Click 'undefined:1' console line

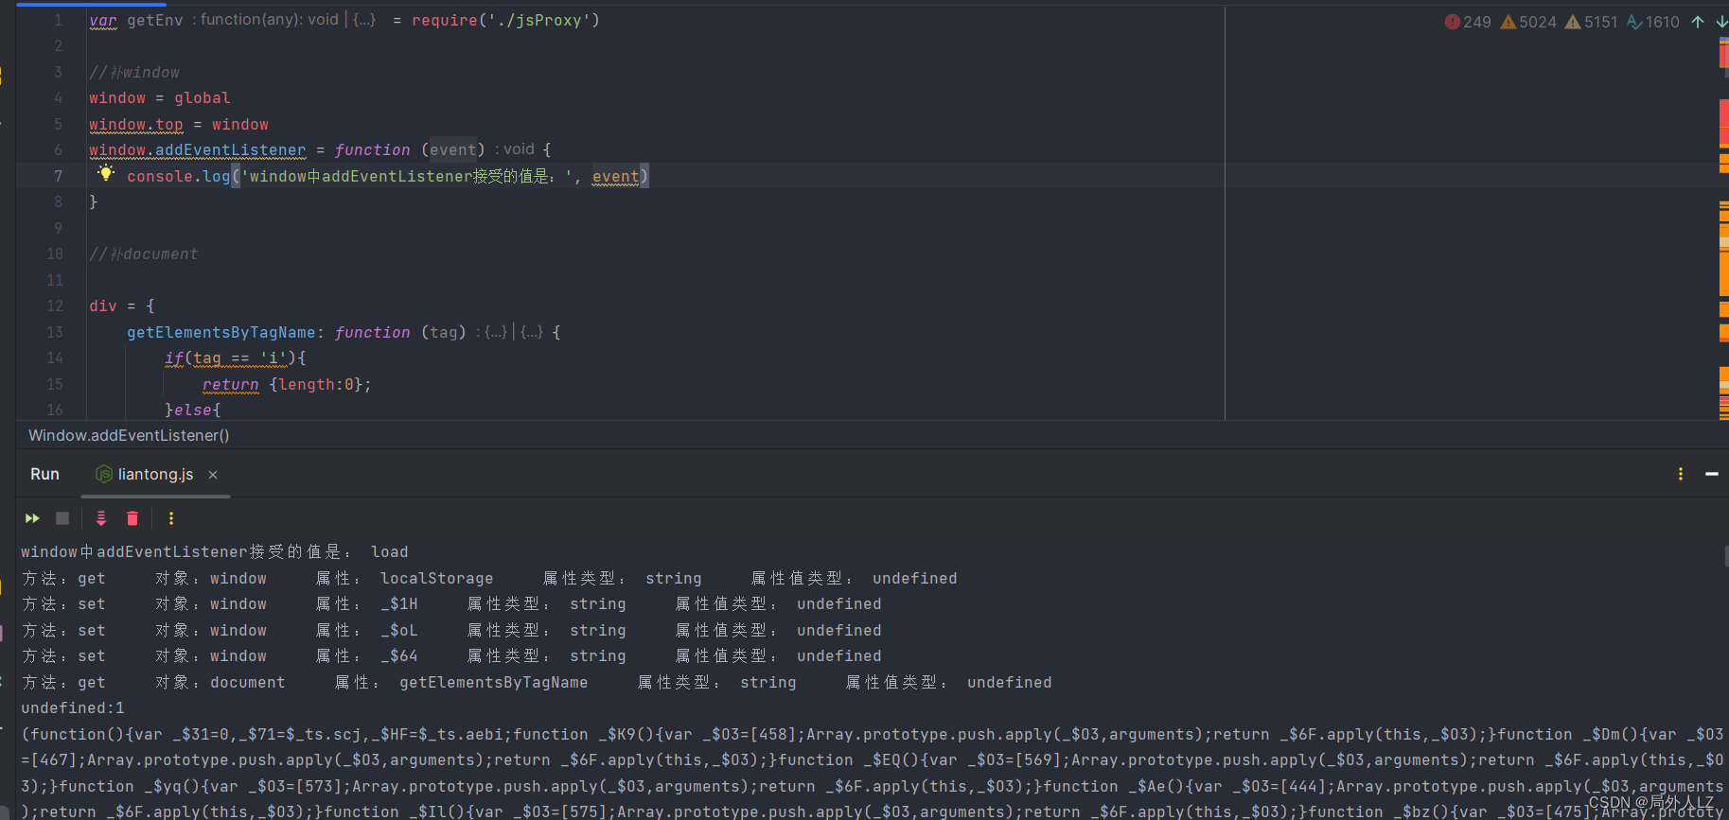pos(73,708)
